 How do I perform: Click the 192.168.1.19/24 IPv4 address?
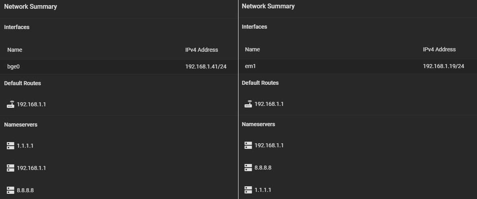click(444, 66)
